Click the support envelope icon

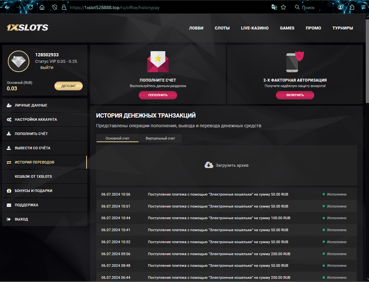coord(9,205)
